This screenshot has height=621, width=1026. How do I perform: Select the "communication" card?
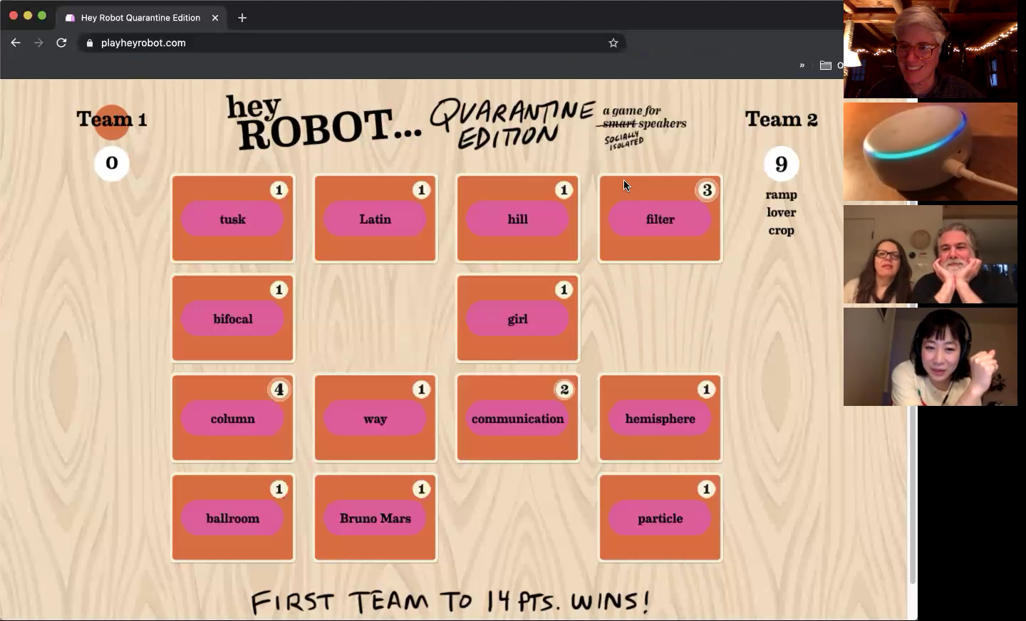[x=518, y=419]
